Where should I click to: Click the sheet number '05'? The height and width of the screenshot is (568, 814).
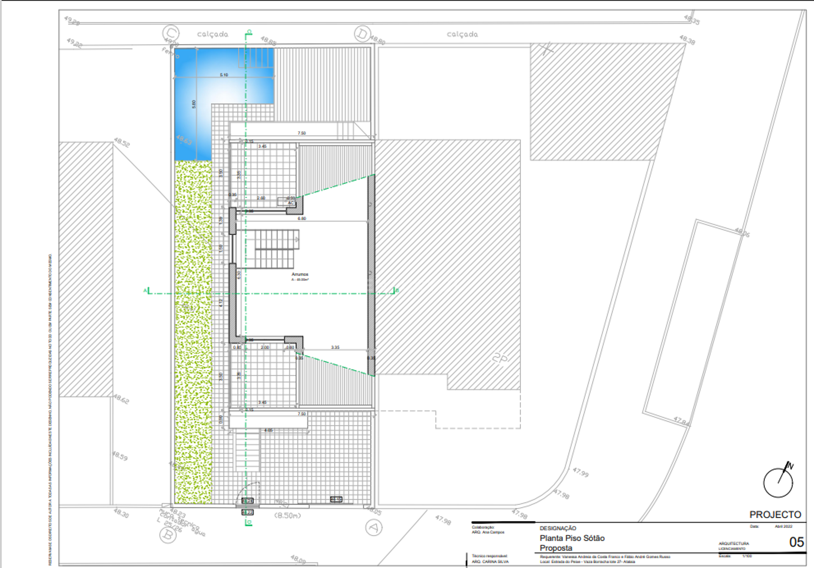coord(796,542)
